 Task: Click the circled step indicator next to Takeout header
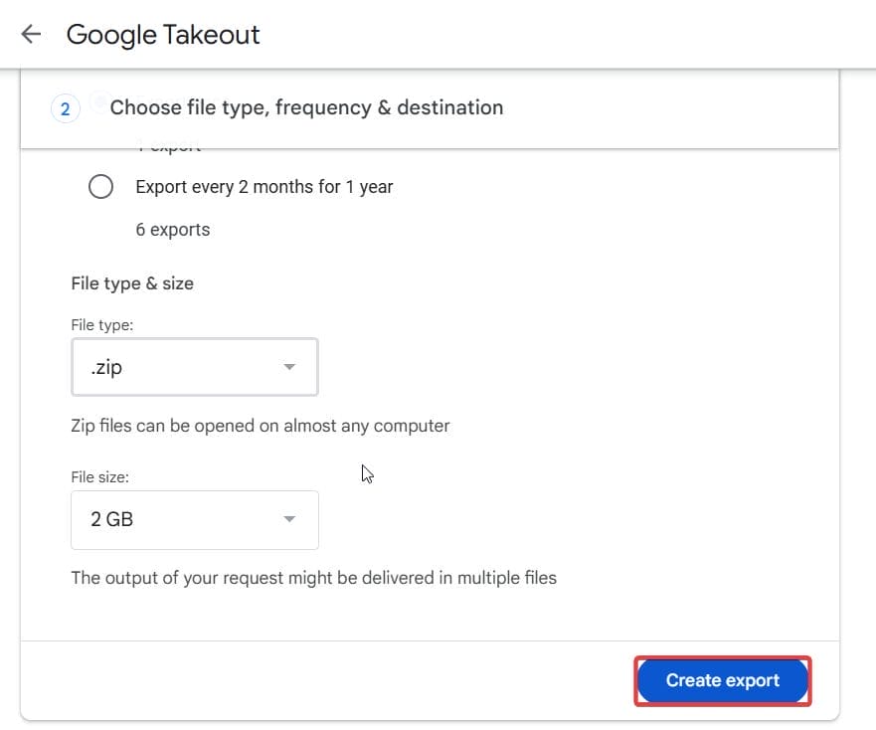point(65,107)
